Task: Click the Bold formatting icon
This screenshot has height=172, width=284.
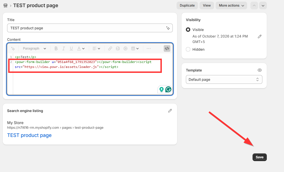Action: (x=56, y=48)
